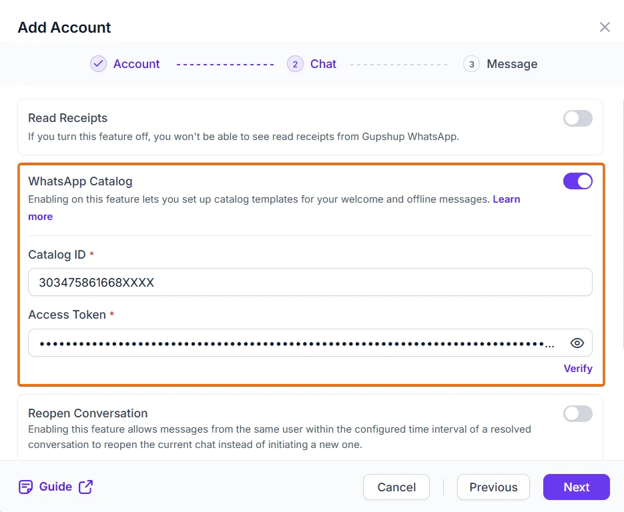This screenshot has height=512, width=624.
Task: Click the Account step checkmark icon
Action: [98, 63]
